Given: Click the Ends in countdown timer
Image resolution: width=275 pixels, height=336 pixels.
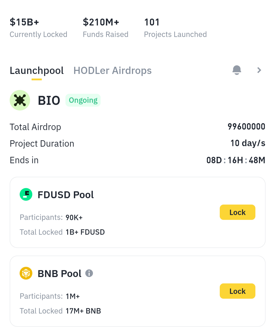Looking at the screenshot, I should coord(236,160).
